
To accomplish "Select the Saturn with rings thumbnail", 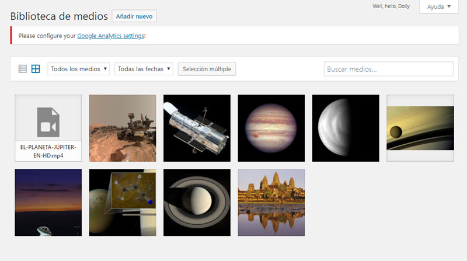I will tap(197, 203).
